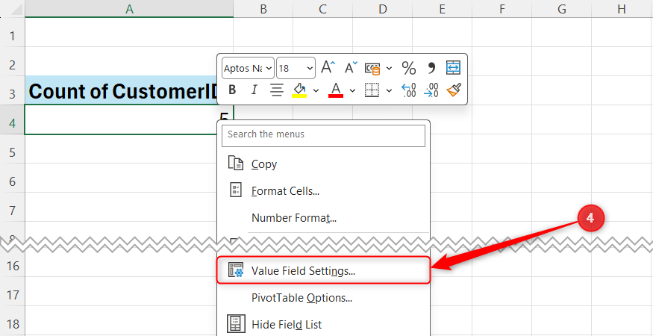653x336 pixels.
Task: Click the Format Cells icon
Action: [x=236, y=190]
